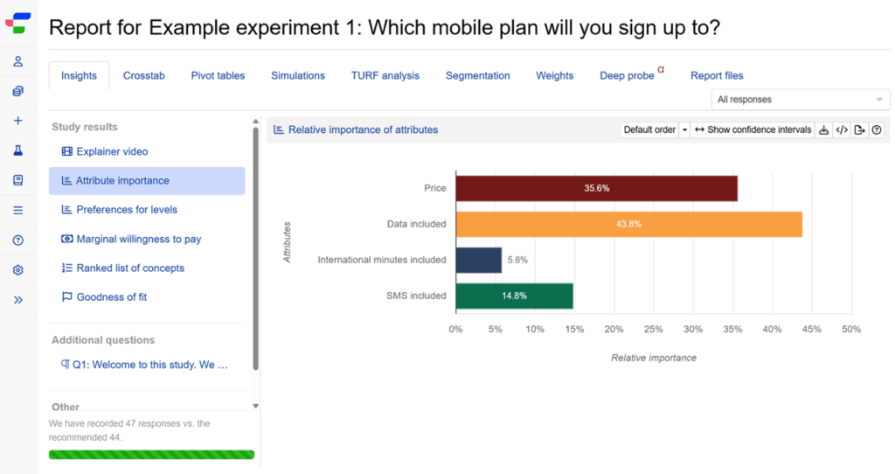Viewport: 895px width, 474px height.
Task: Open the All responses dropdown
Action: pos(801,100)
